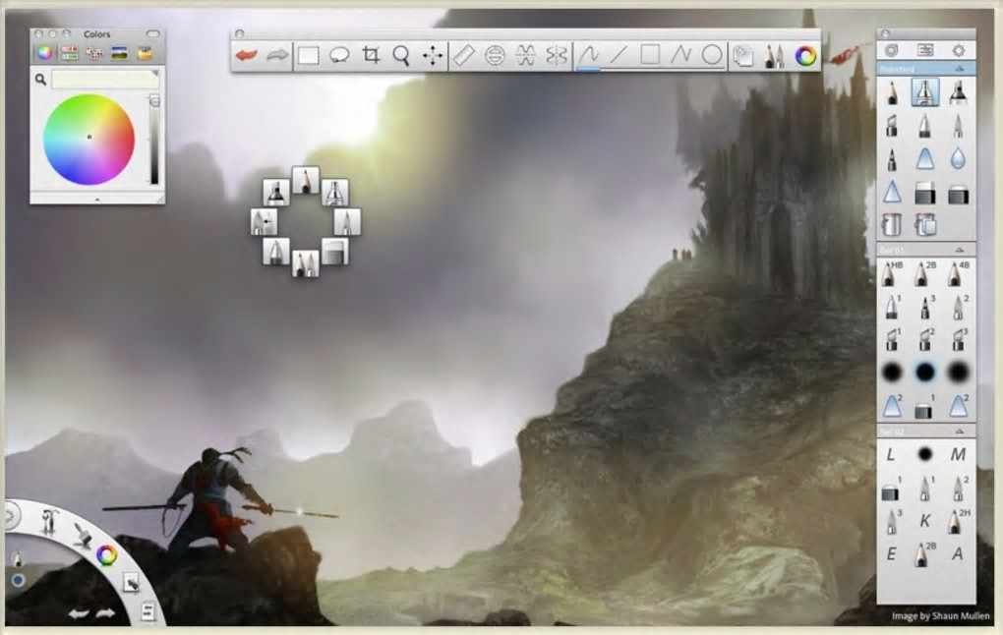Switch to color sliders tab in Colors
This screenshot has height=635, width=1003.
tap(70, 53)
